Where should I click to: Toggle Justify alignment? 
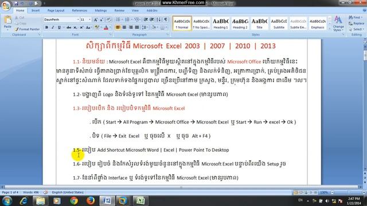[x=137, y=27]
